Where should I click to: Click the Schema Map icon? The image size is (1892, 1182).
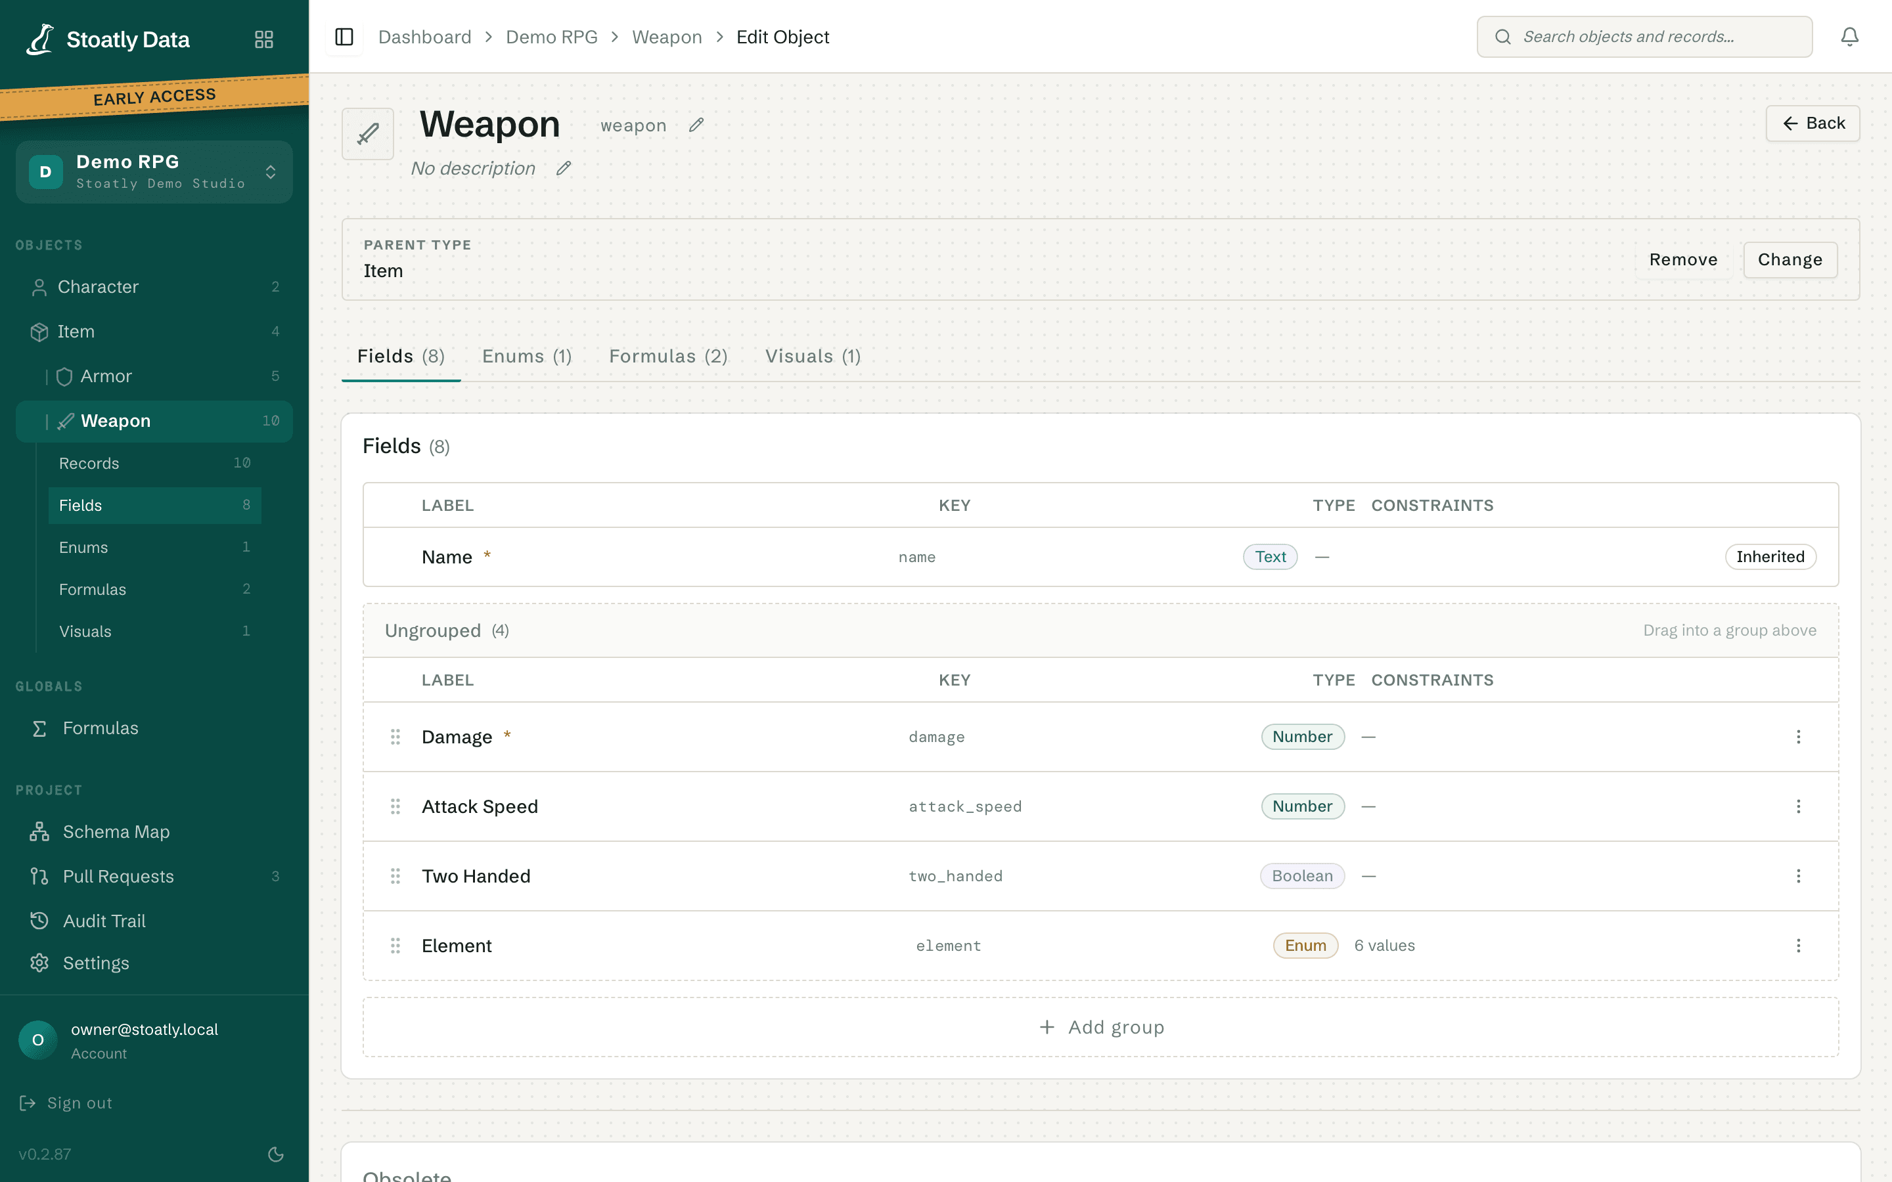tap(39, 831)
